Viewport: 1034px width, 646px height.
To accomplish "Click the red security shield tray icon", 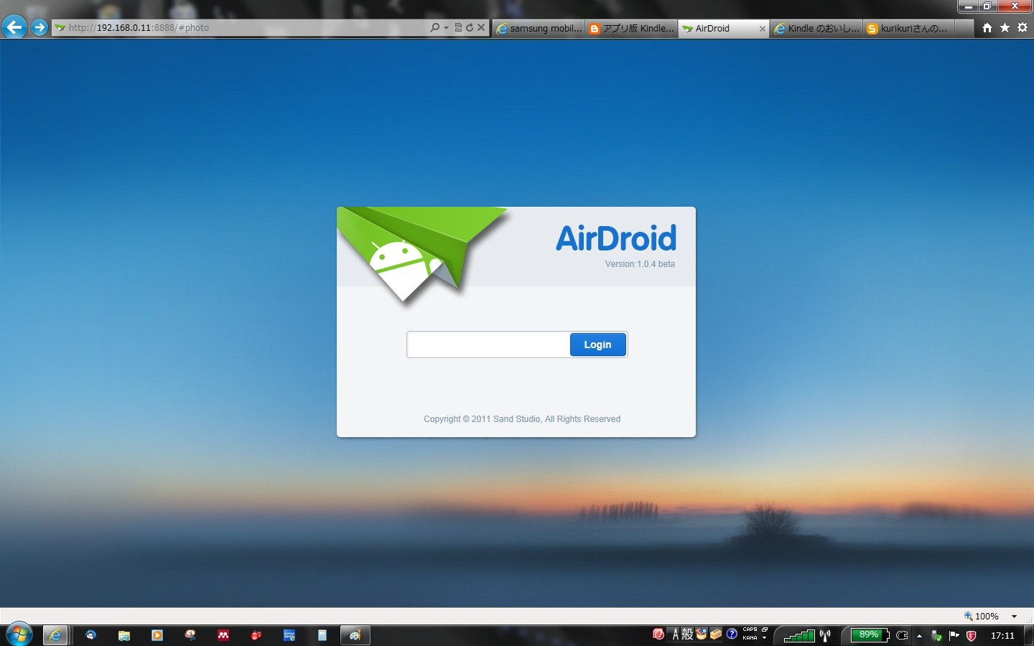I will click(x=972, y=636).
